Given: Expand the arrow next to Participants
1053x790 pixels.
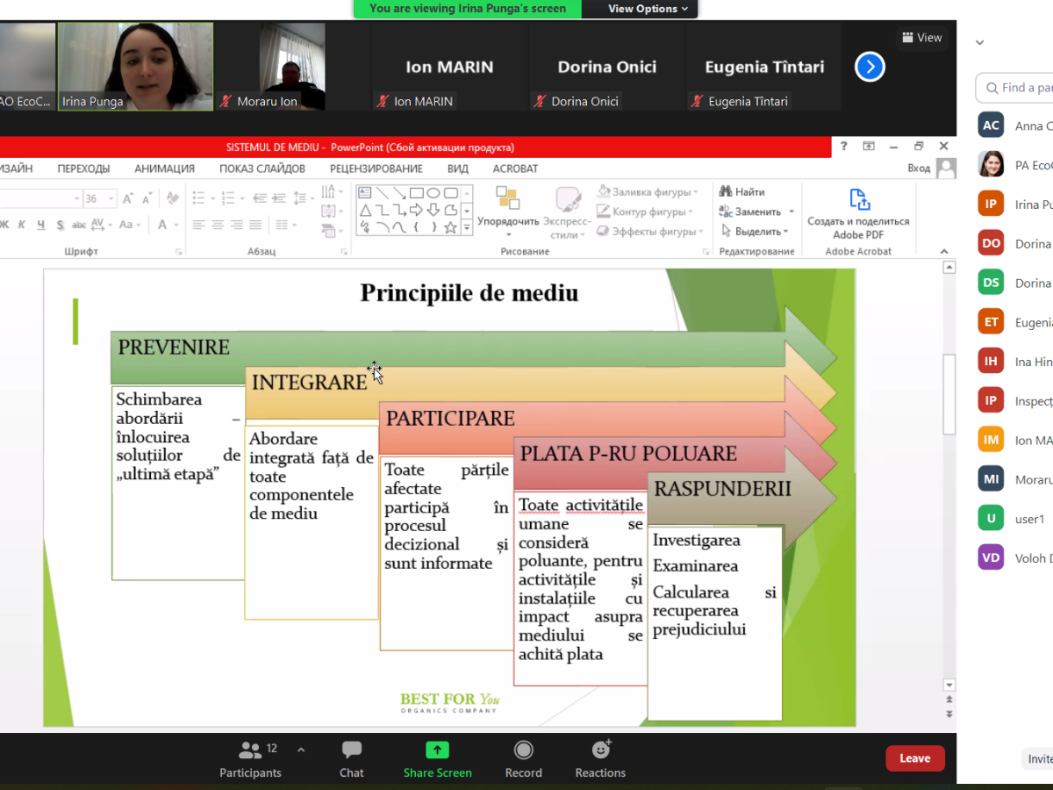Looking at the screenshot, I should (x=301, y=750).
